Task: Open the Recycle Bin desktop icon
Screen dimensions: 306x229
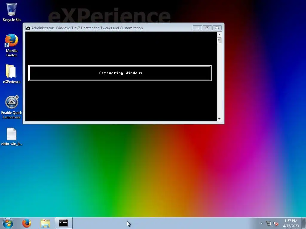Action: click(x=12, y=12)
